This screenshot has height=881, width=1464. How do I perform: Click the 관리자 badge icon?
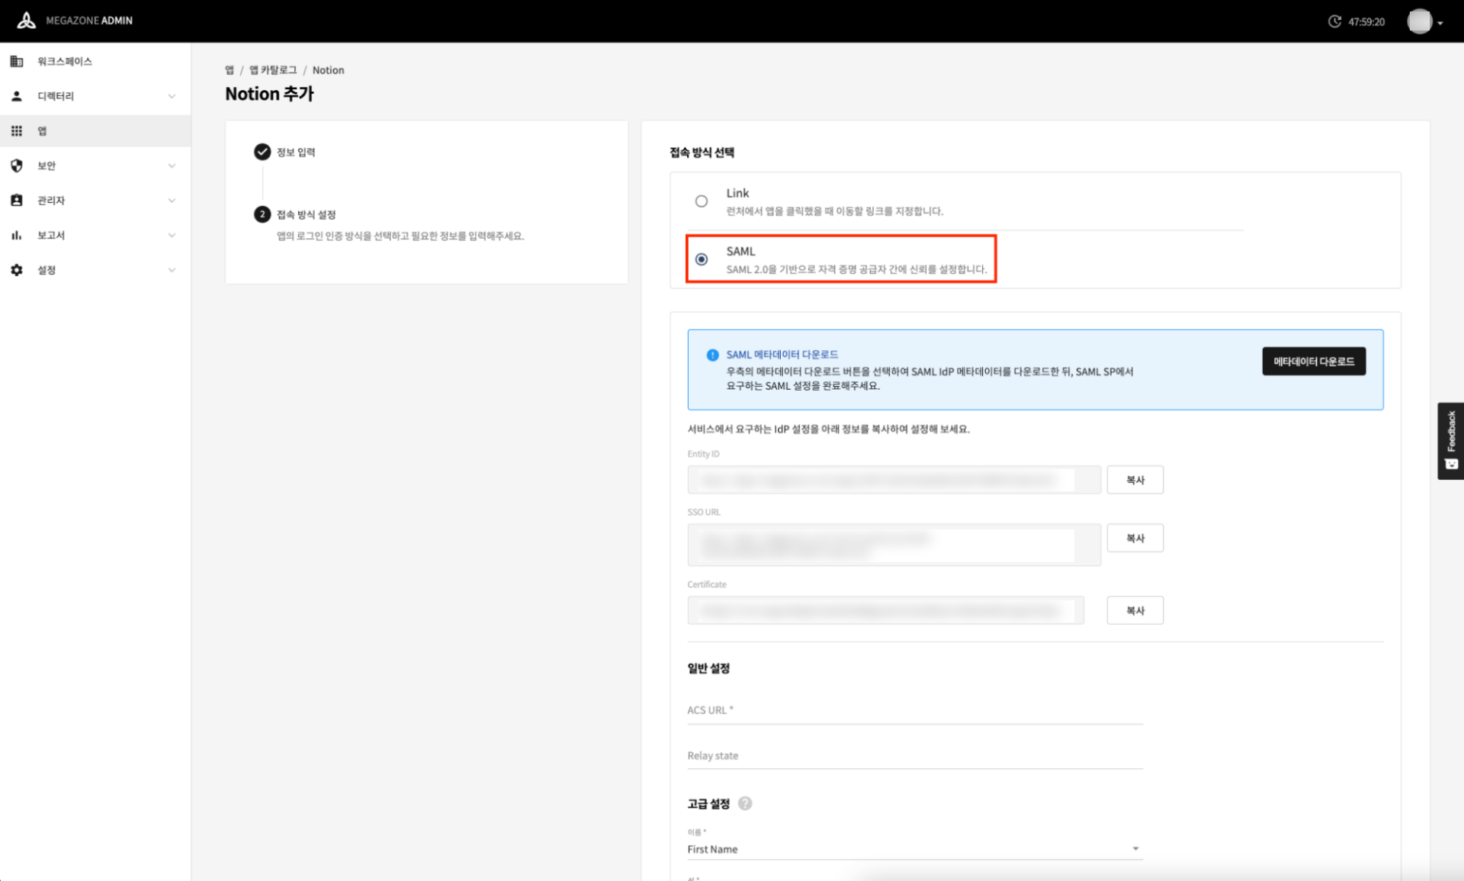(x=16, y=201)
